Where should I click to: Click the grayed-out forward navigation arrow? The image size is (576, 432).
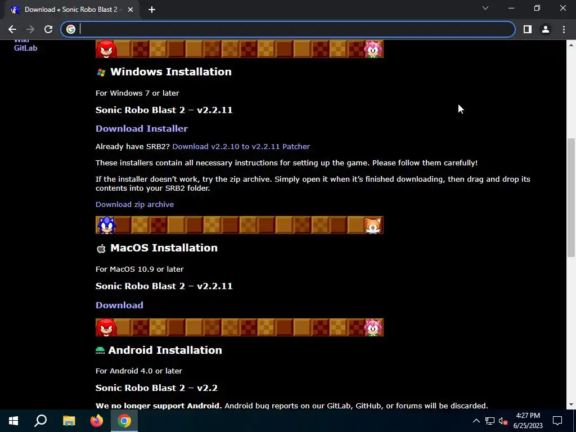[30, 29]
